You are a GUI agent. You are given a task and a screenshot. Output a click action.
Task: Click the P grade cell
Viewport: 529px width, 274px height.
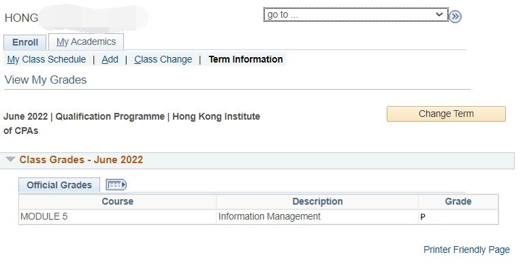[x=458, y=217]
